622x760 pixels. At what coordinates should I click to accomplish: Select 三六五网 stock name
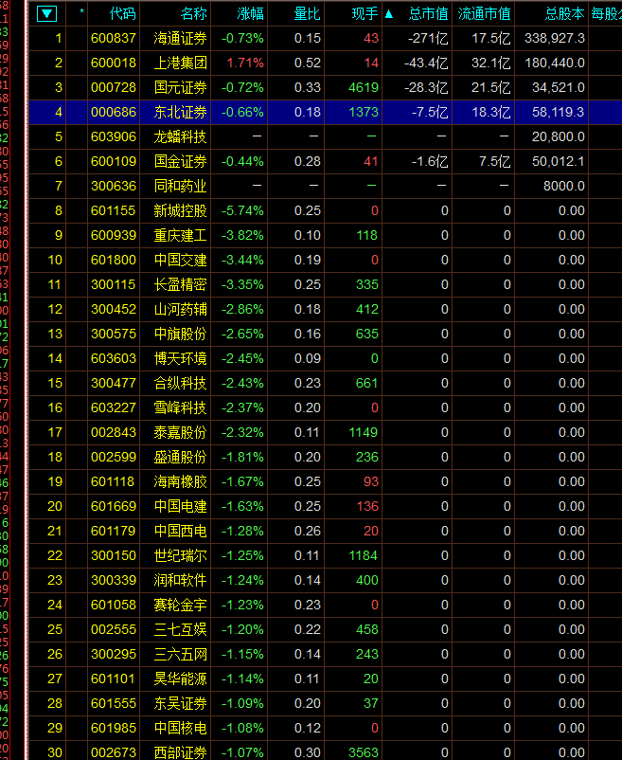pos(180,654)
